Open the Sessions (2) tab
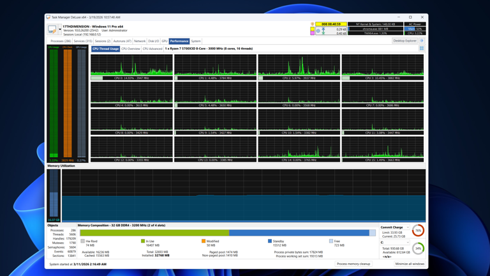This screenshot has height=276, width=490. click(103, 41)
